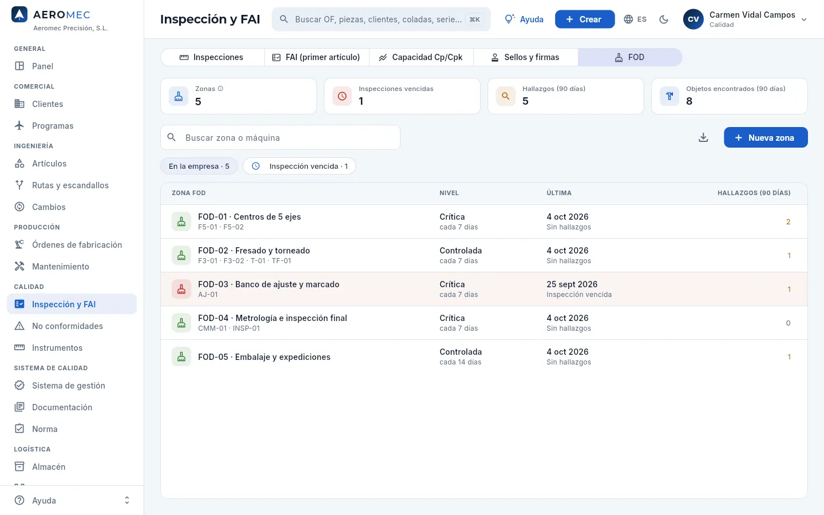The image size is (824, 515).
Task: Focus Buscar zona o máquina field
Action: pos(280,137)
